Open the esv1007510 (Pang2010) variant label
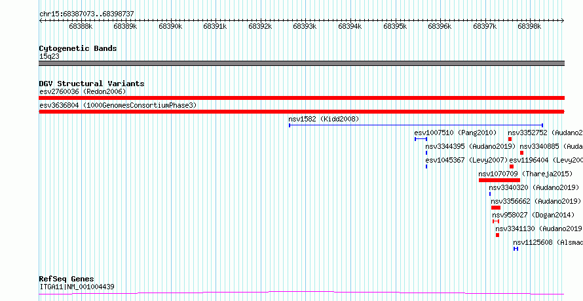The height and width of the screenshot is (301, 583). coord(455,133)
